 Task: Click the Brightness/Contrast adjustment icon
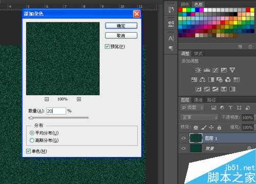pyautogui.click(x=198, y=70)
